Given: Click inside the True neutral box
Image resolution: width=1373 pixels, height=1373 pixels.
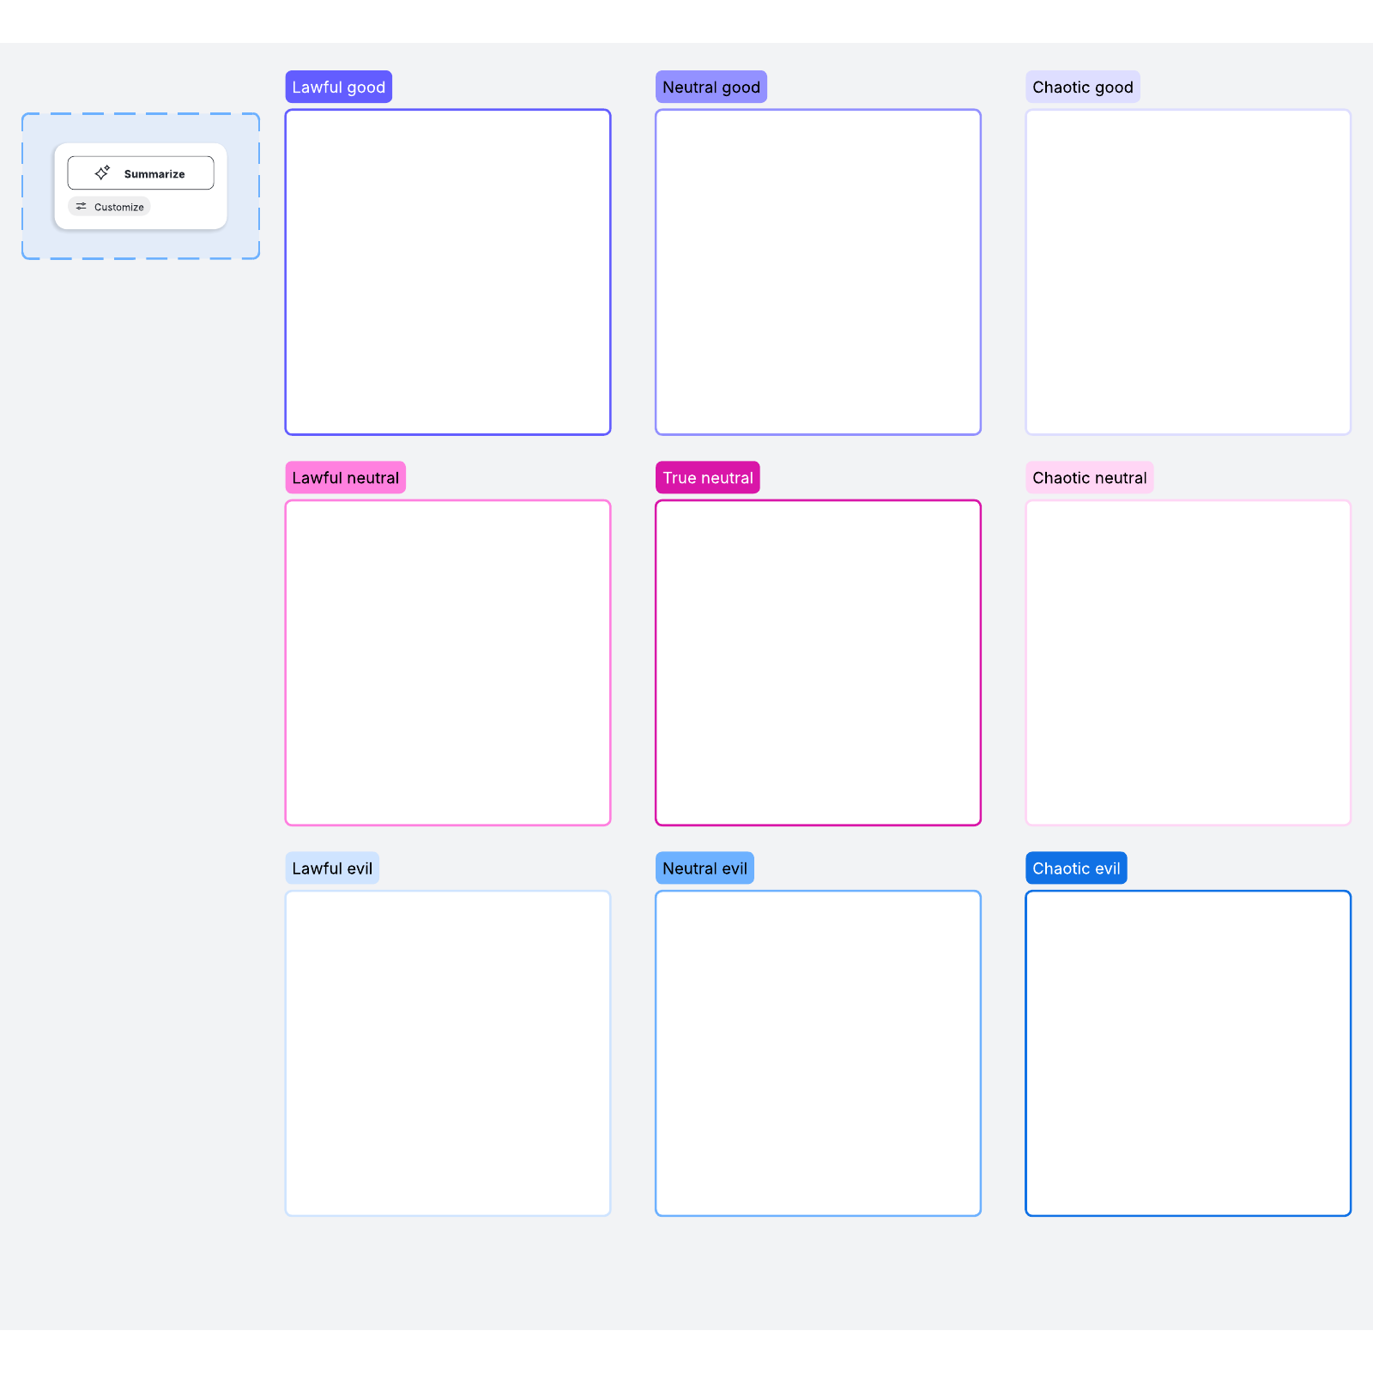Looking at the screenshot, I should tap(818, 662).
